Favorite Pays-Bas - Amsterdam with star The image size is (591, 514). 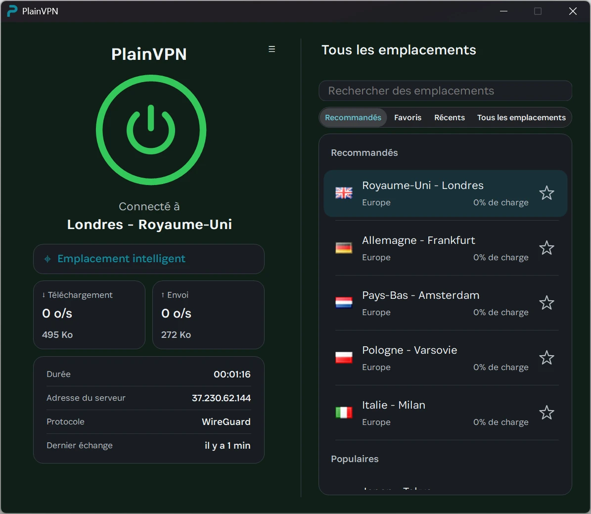tap(546, 303)
